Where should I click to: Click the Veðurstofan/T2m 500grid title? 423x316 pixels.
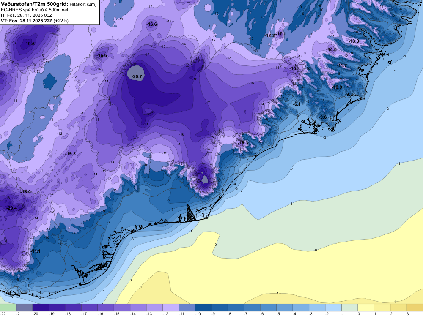34,4
